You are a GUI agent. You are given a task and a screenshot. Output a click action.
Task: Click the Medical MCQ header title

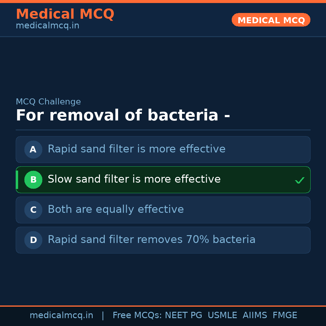(x=65, y=14)
